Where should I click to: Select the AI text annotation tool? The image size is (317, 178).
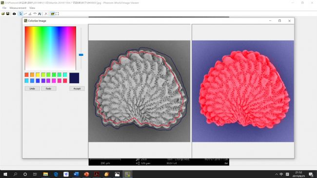coord(40,14)
